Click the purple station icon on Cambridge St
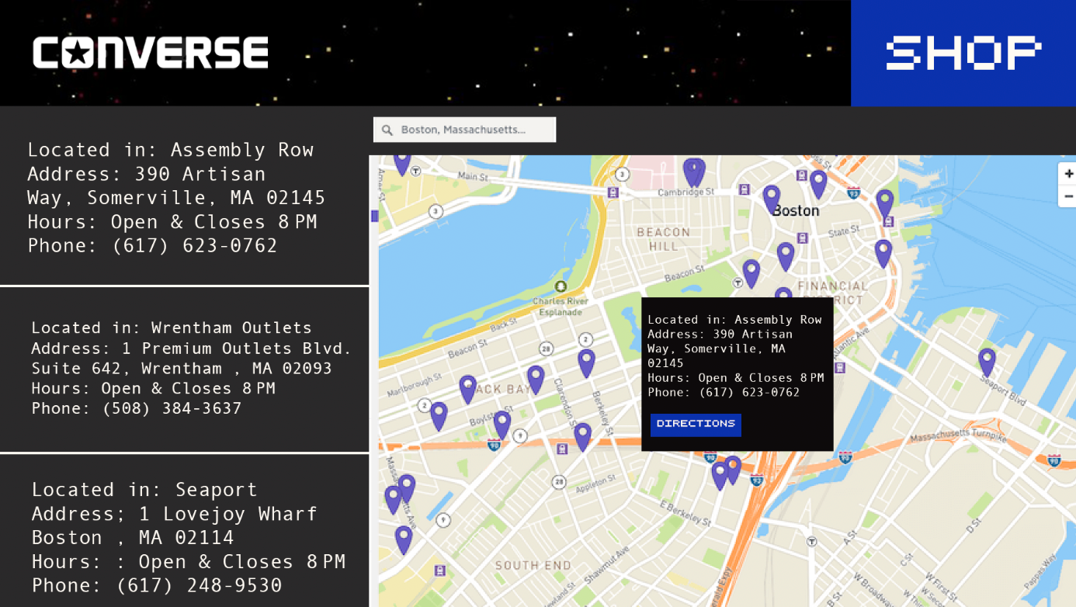Screen dimensions: 1076x607 point(744,189)
